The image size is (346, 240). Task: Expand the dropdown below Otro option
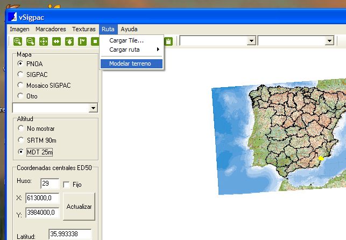93,108
